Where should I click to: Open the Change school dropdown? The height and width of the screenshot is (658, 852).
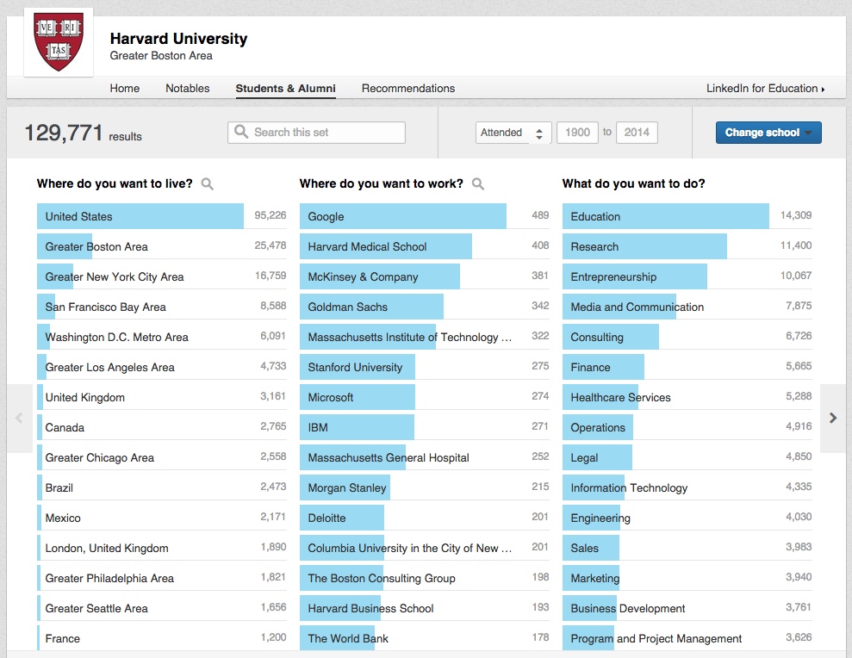(x=768, y=133)
